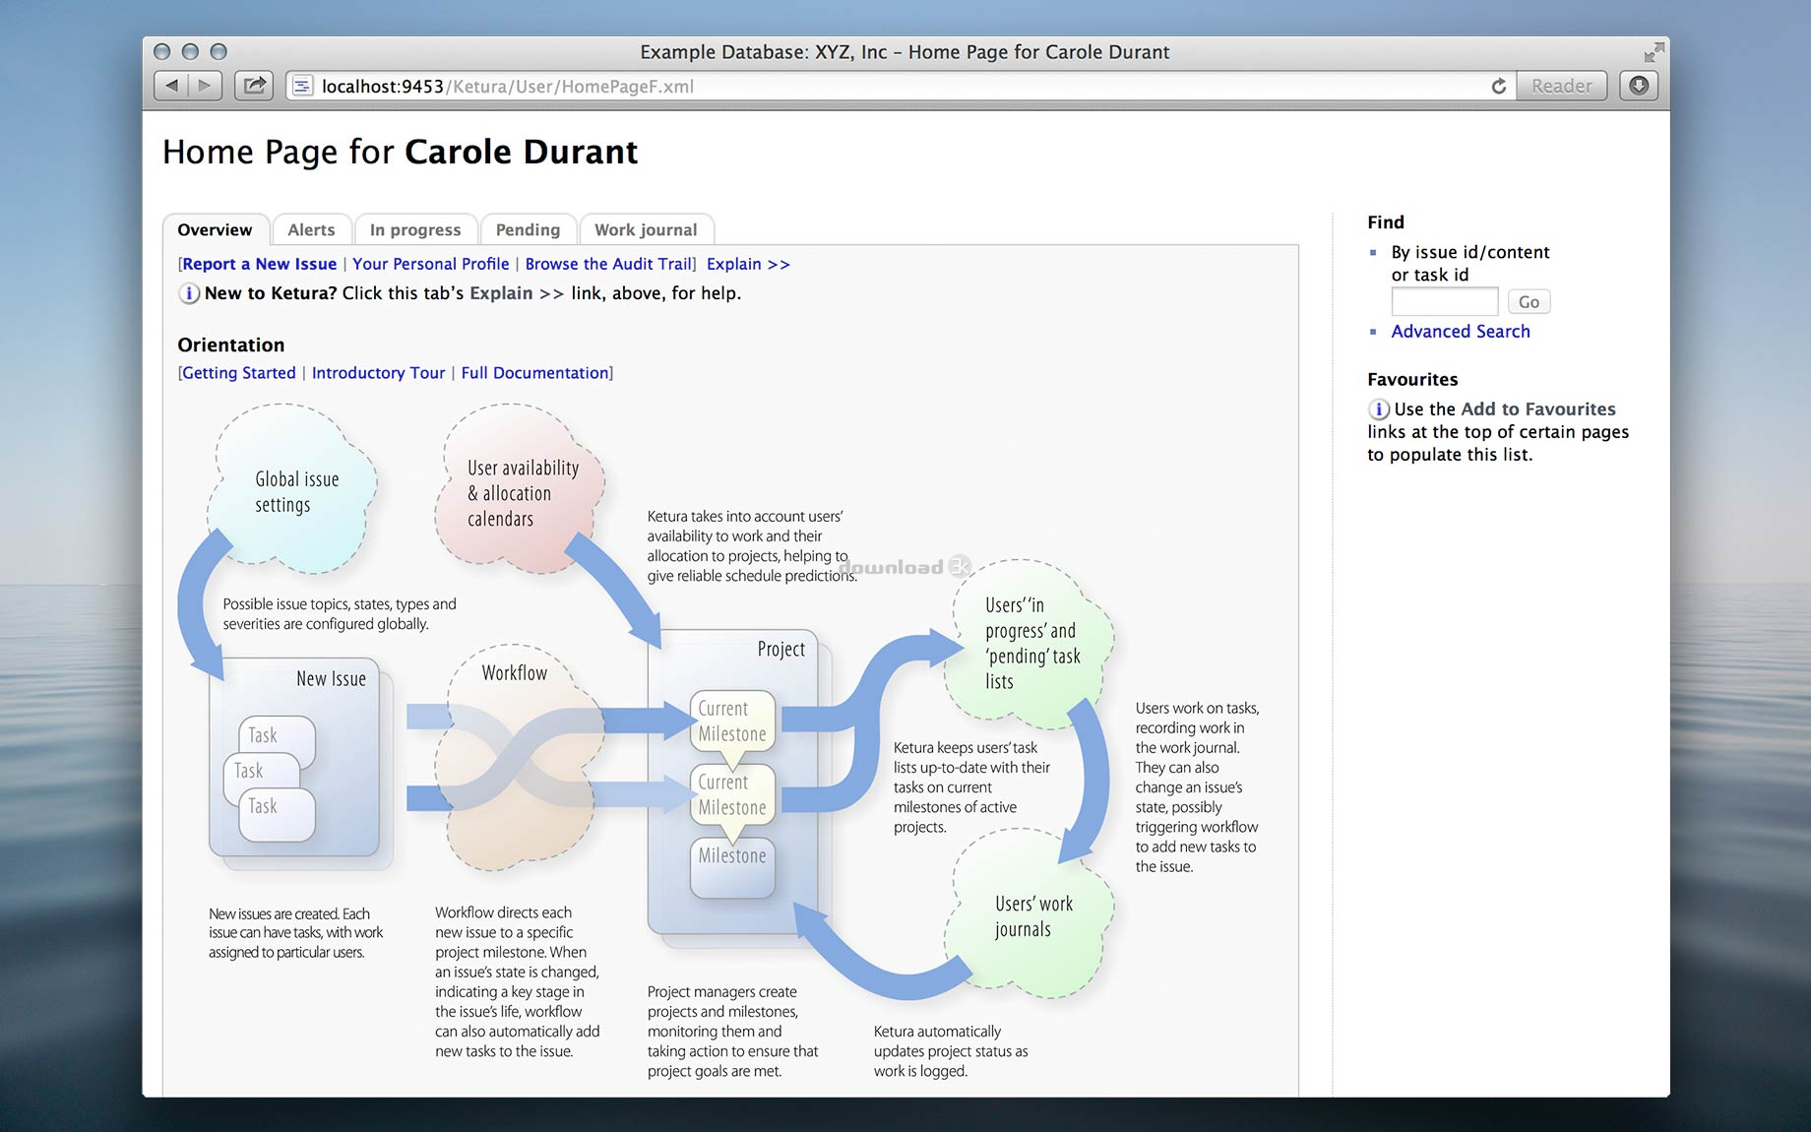Launch the Introductory Tour link
This screenshot has height=1132, width=1811.
coord(378,373)
